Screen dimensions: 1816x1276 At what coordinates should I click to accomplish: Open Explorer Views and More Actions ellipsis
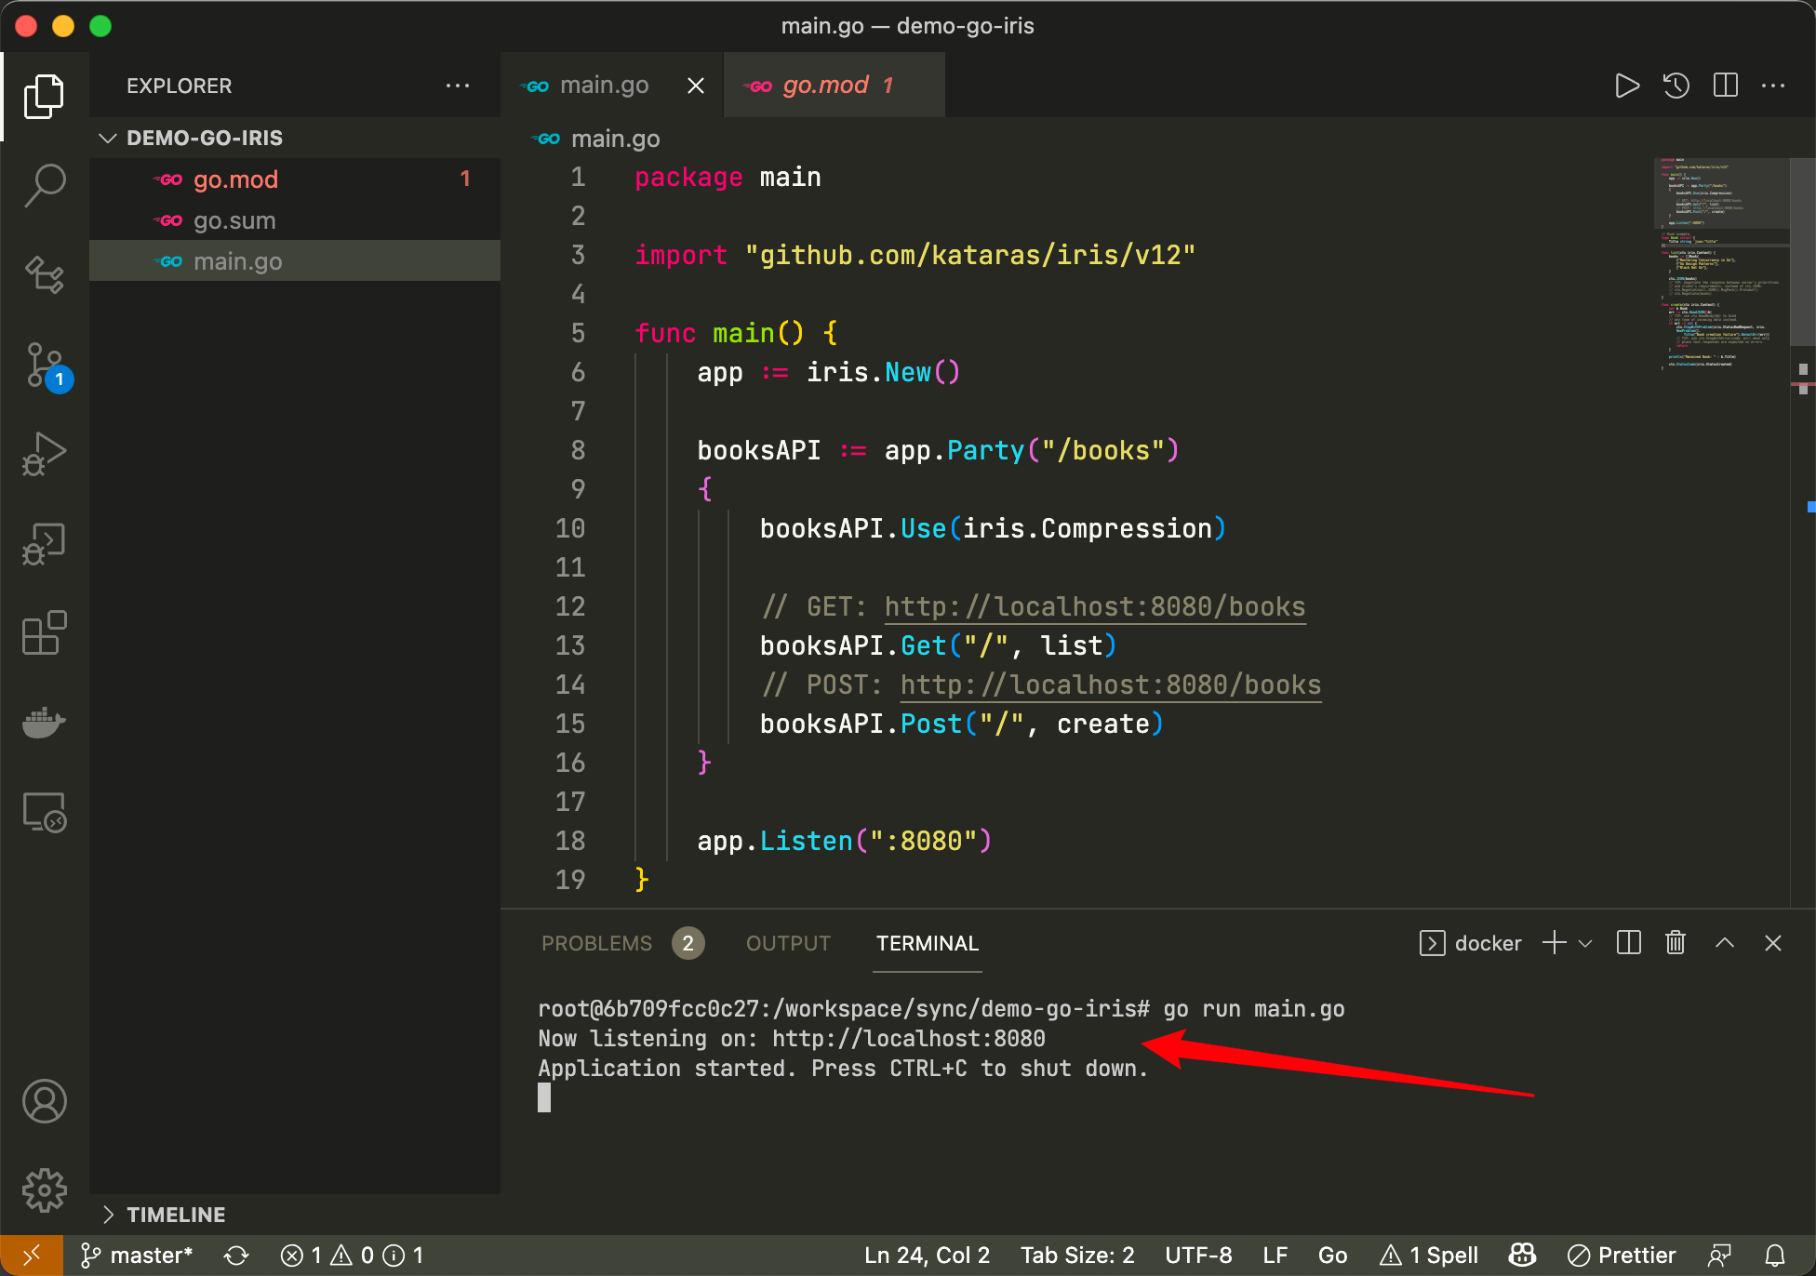[x=457, y=86]
